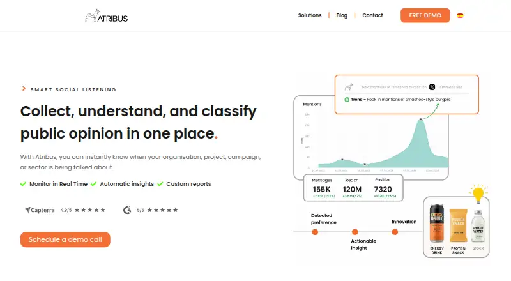Click the sparkling water bottle image
The height and width of the screenshot is (281, 511).
[478, 226]
